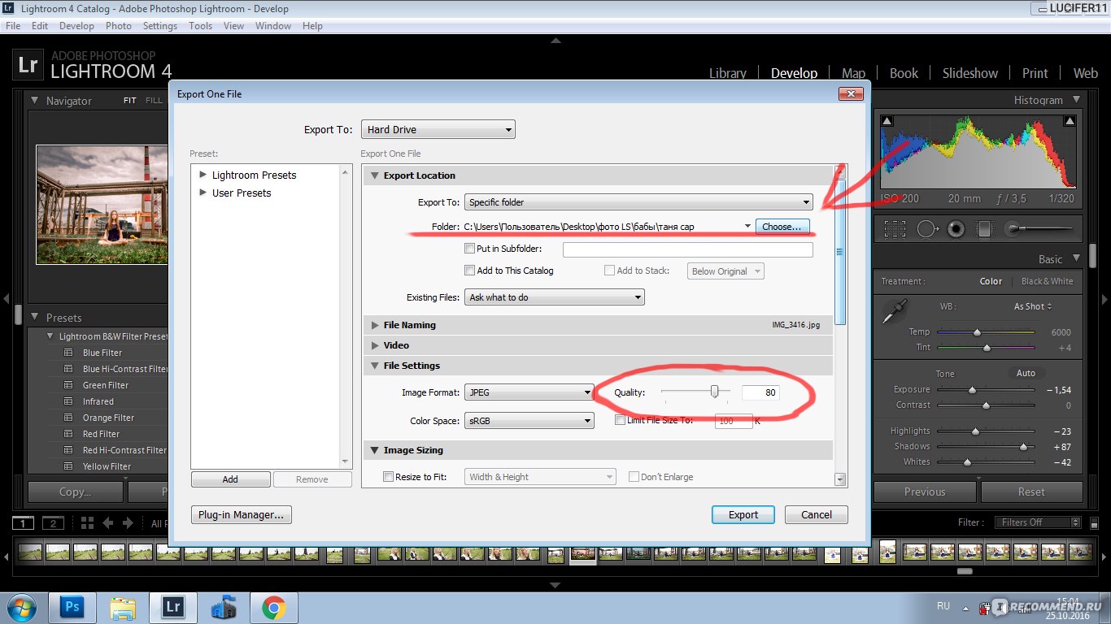The height and width of the screenshot is (624, 1111).
Task: Click the Auto tone button
Action: [x=1026, y=373]
